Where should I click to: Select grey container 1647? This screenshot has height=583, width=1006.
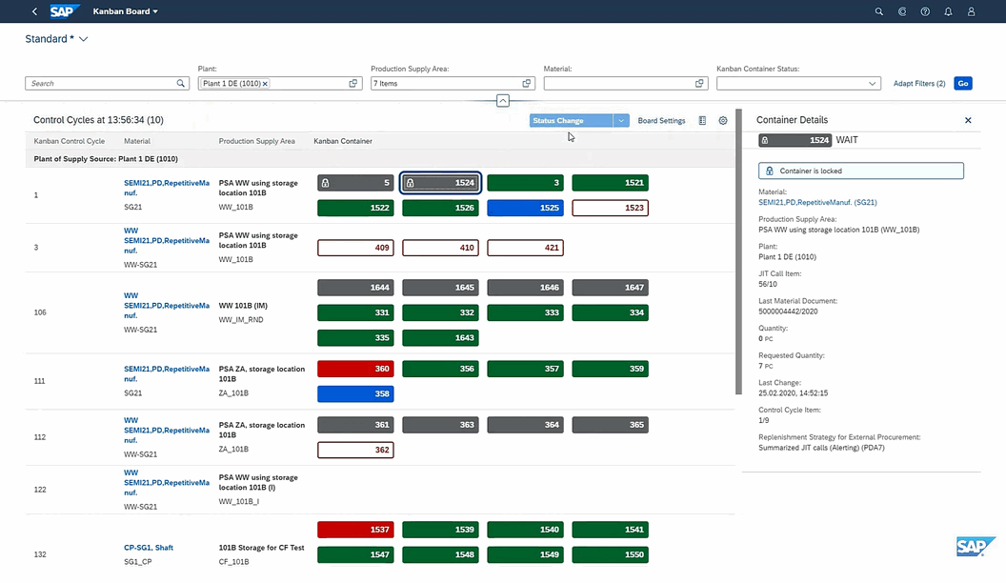610,288
